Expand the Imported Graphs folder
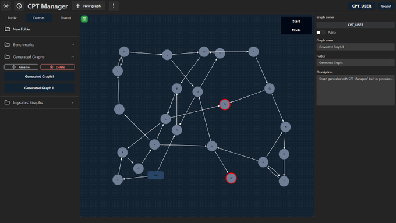This screenshot has height=223, width=396. 40,102
